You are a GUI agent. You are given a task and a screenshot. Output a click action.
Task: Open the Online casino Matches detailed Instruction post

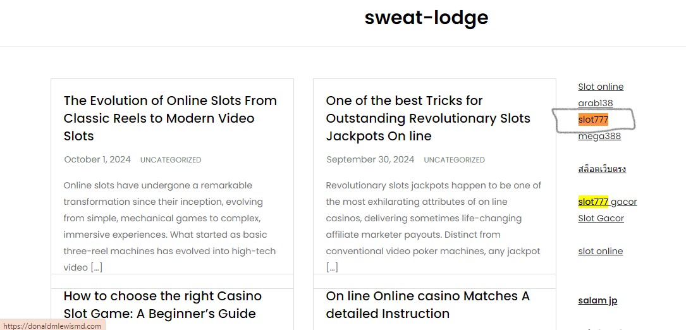point(427,305)
